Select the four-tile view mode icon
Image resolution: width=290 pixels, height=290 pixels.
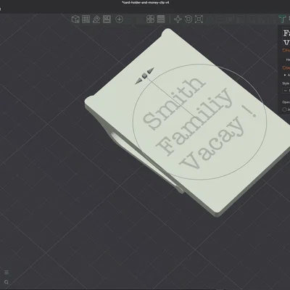pos(150,19)
